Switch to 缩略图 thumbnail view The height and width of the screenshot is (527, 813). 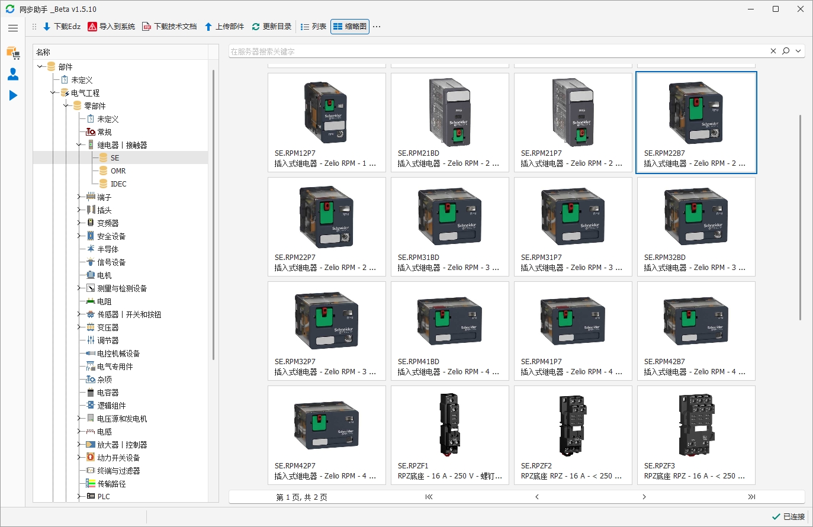350,27
